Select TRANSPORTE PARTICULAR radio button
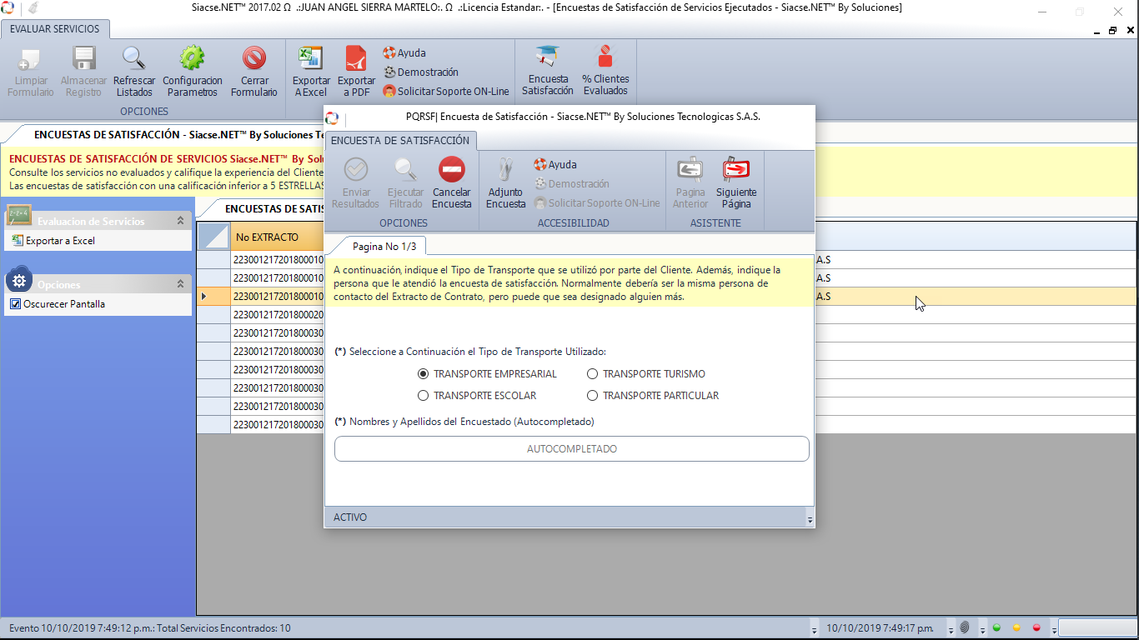This screenshot has height=640, width=1139. [592, 396]
